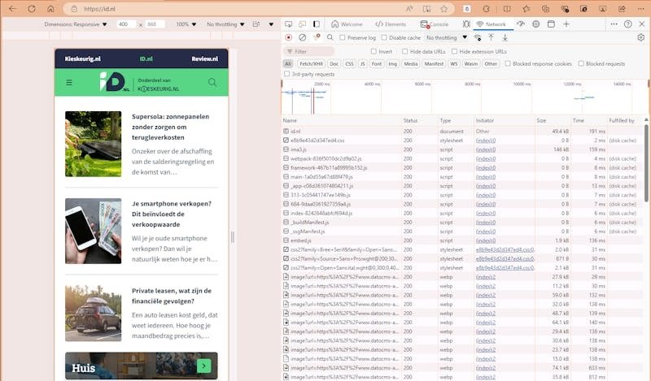Open network search magnifier icon

point(330,37)
